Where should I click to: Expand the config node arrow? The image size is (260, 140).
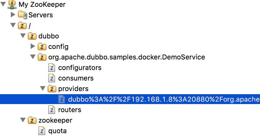[x=33, y=46]
